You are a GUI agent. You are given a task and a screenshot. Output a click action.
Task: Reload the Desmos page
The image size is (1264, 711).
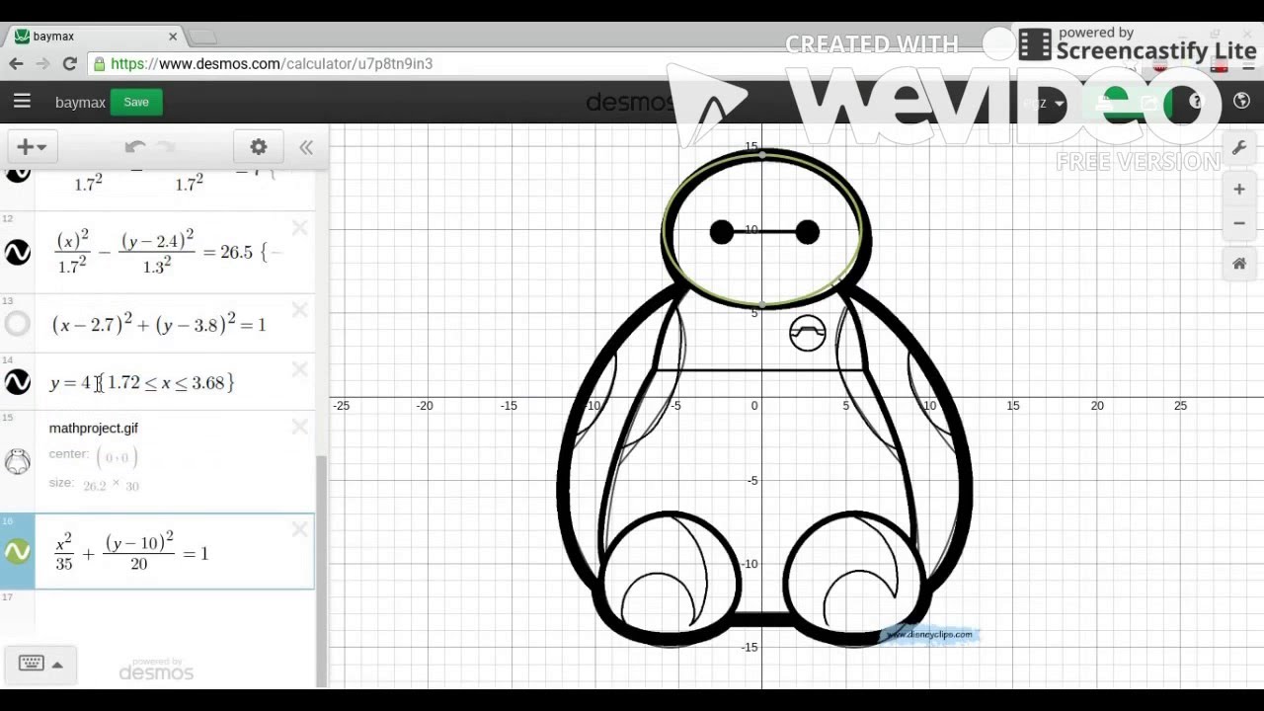point(69,63)
